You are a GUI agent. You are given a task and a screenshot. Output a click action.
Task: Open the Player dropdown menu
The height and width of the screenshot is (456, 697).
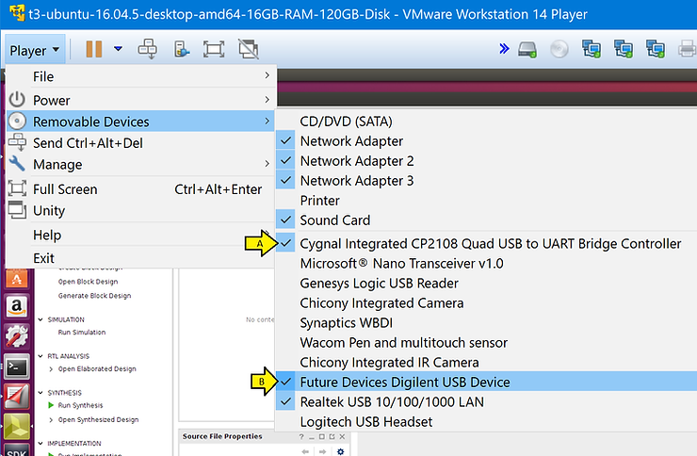(36, 50)
